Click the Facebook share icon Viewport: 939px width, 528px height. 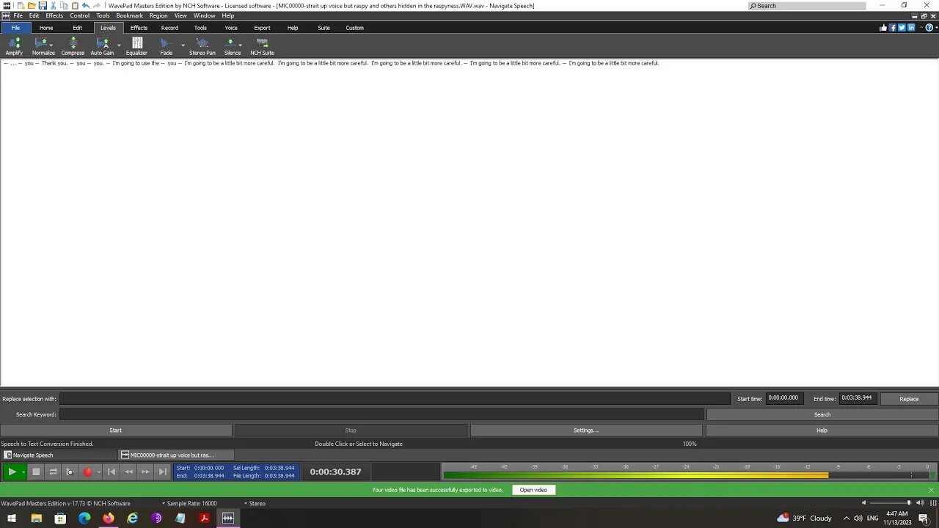pyautogui.click(x=893, y=28)
